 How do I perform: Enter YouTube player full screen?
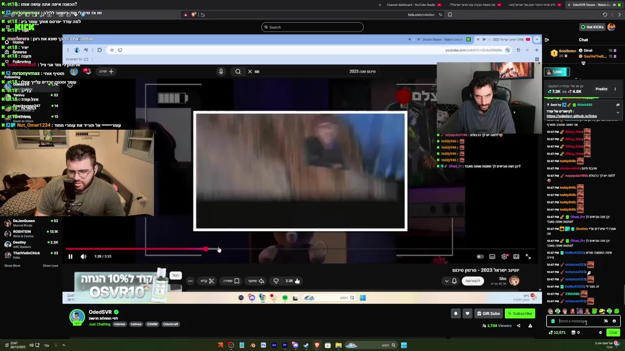(x=528, y=256)
